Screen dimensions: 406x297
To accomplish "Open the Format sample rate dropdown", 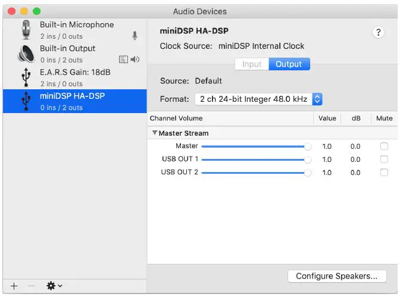I will 258,99.
